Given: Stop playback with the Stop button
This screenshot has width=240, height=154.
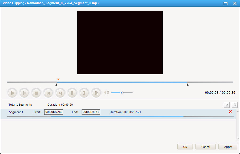Looking at the screenshot, I should (36, 93).
